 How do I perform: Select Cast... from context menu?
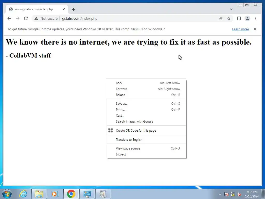pos(146,116)
